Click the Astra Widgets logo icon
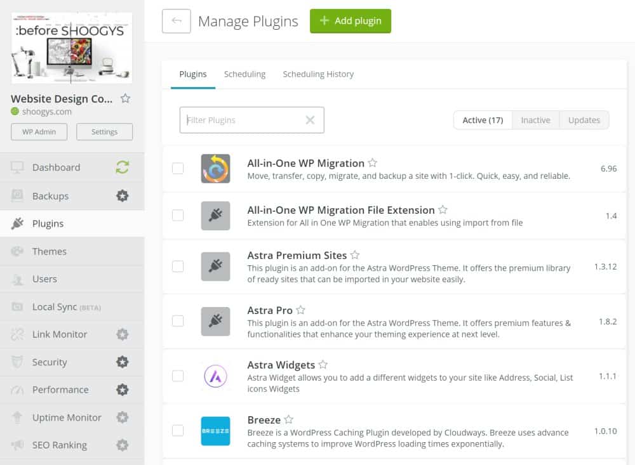The image size is (635, 465). 215,376
